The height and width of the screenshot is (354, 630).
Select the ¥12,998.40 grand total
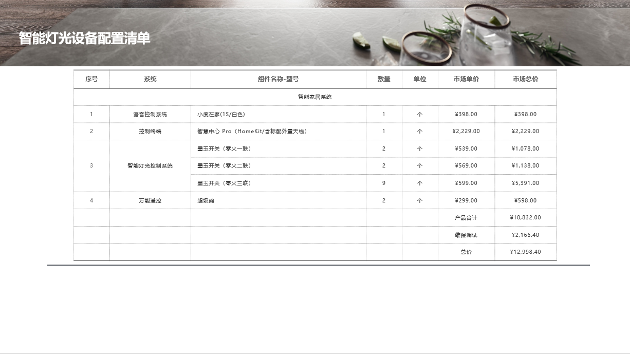(525, 252)
